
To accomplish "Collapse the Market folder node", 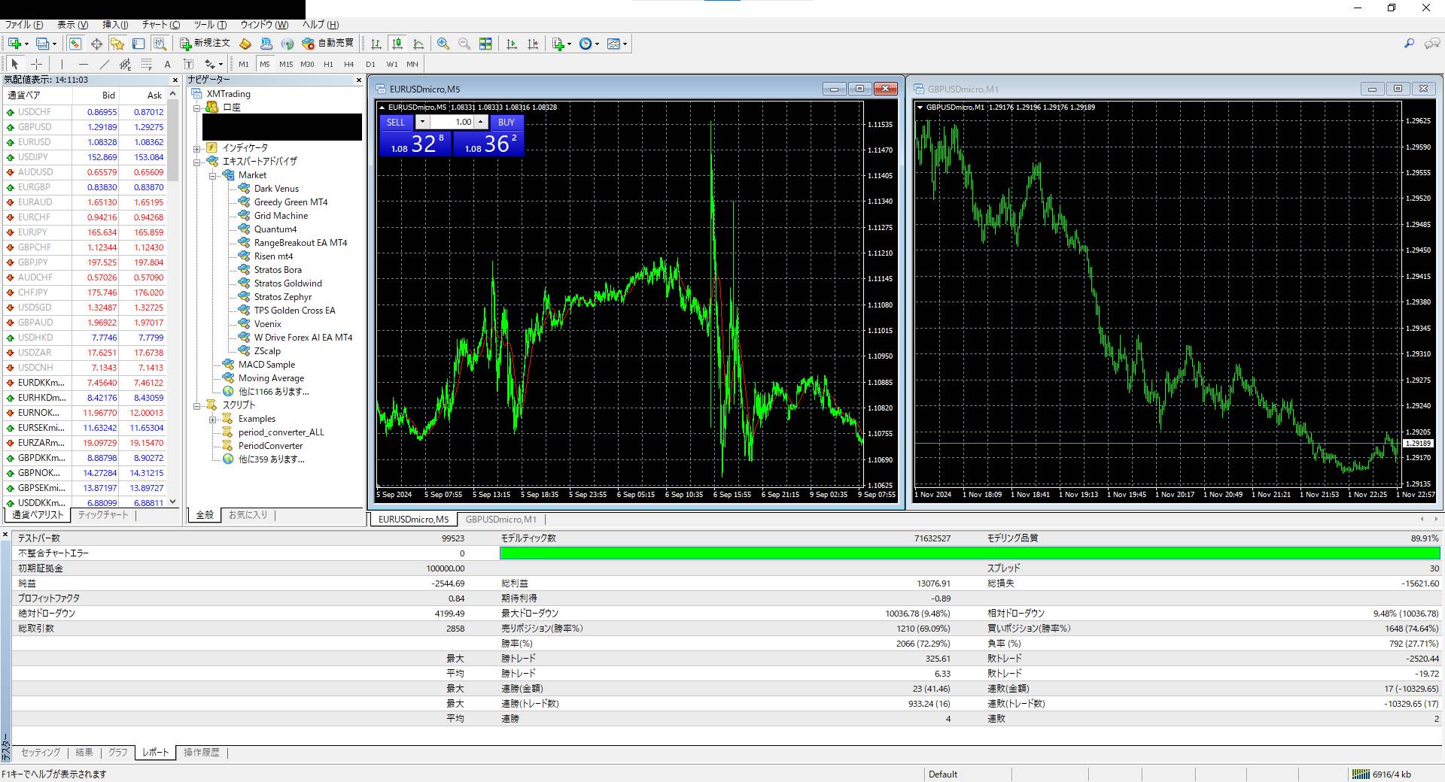I will click(x=213, y=175).
